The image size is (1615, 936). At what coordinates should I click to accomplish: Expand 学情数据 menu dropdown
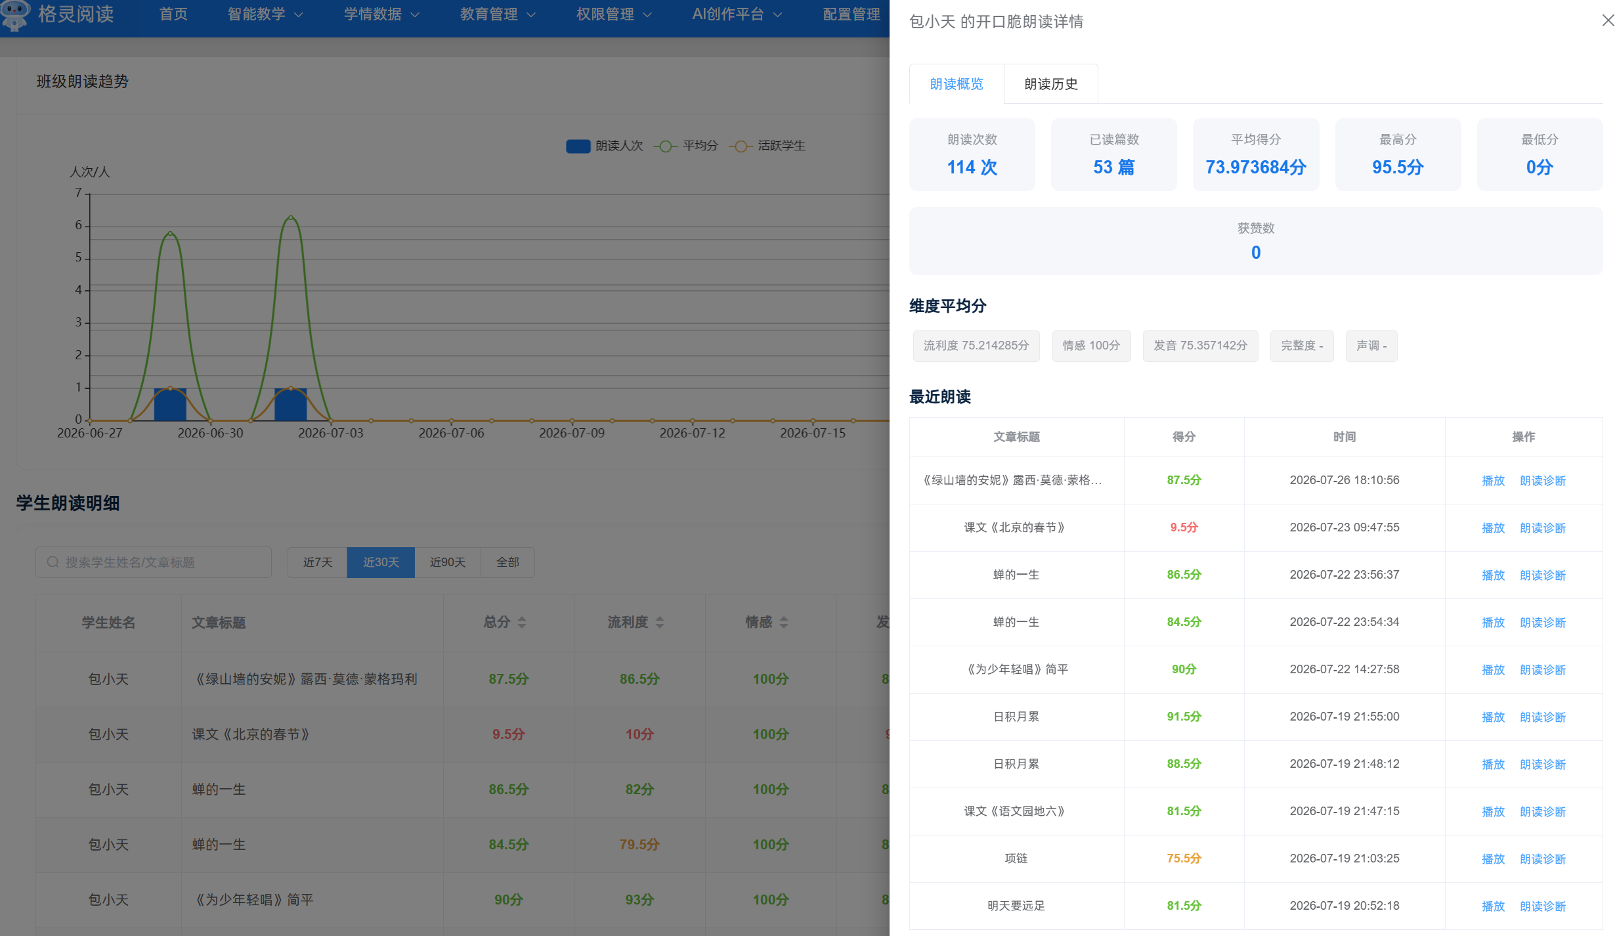pyautogui.click(x=381, y=14)
